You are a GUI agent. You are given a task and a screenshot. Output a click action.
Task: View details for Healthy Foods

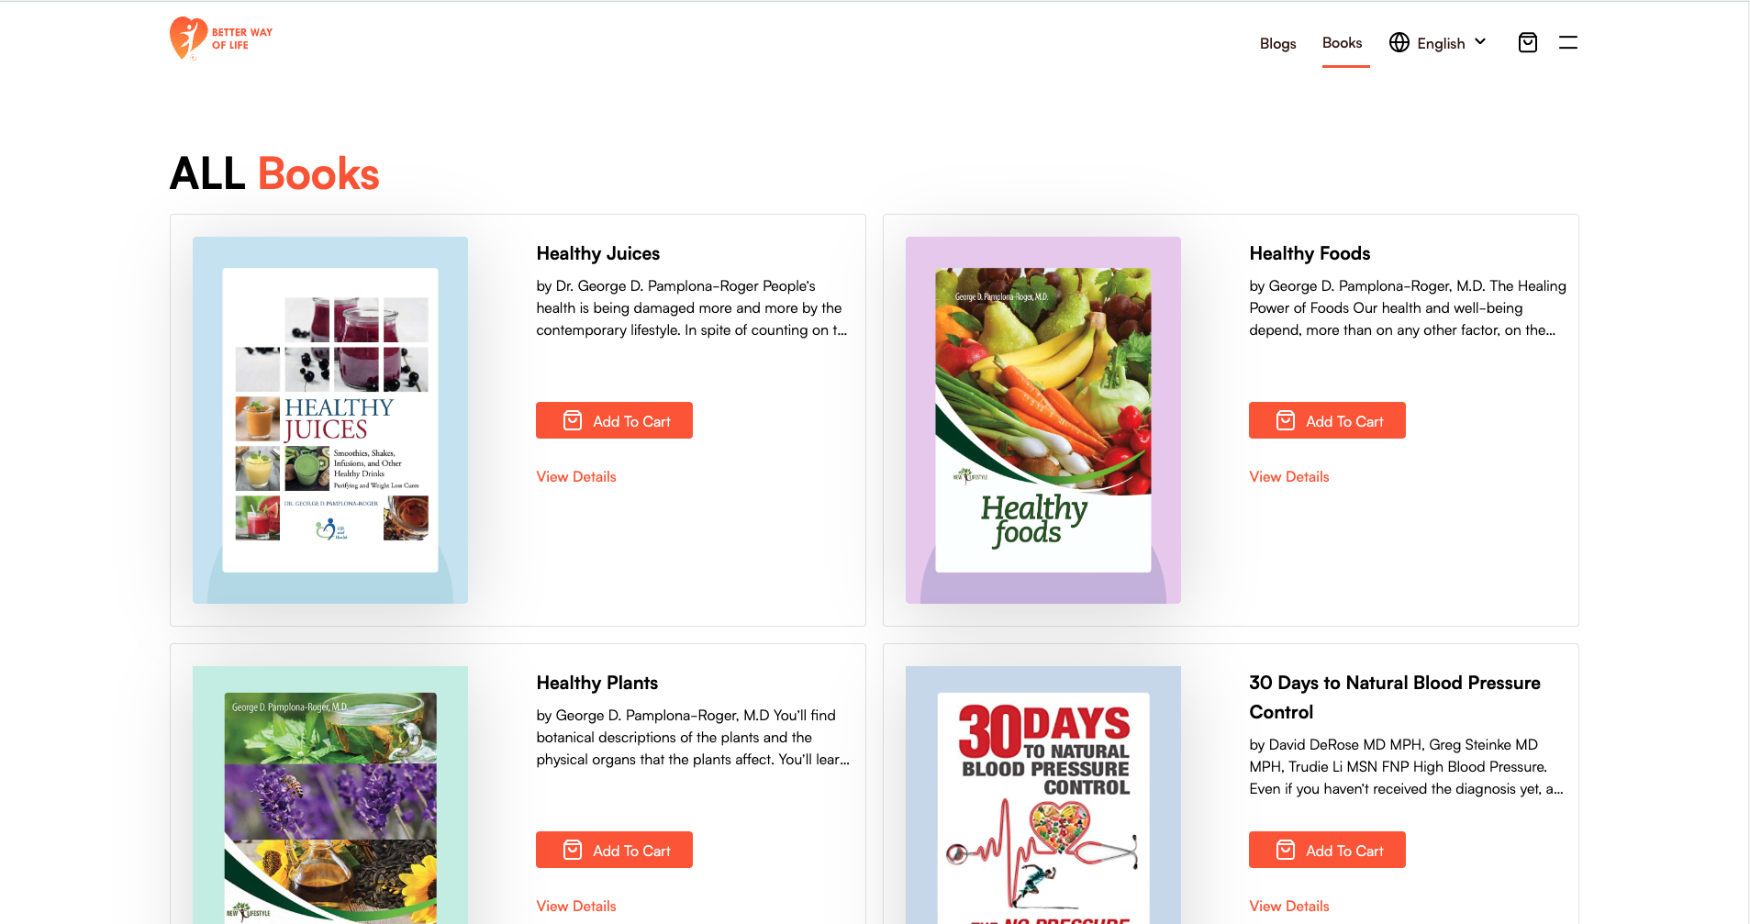1289,477
